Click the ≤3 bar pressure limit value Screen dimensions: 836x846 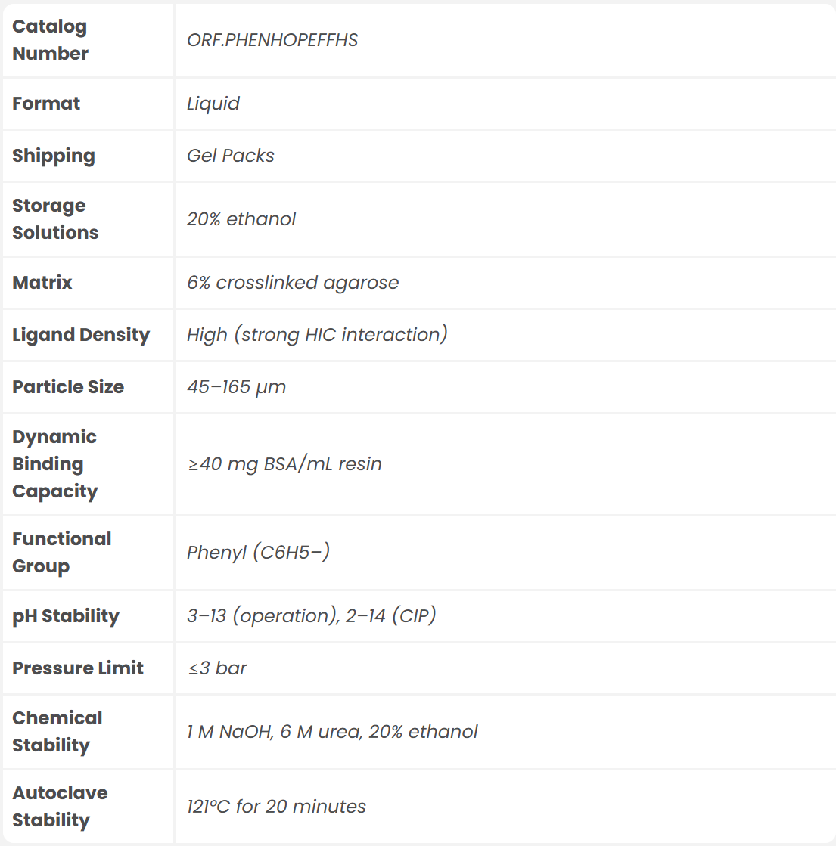218,668
